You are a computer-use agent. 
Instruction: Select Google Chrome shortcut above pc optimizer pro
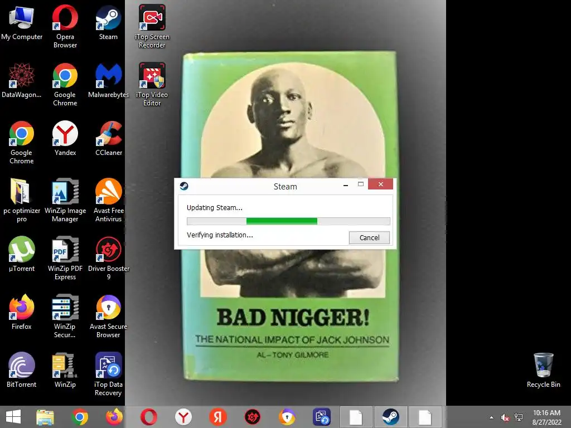[22, 143]
